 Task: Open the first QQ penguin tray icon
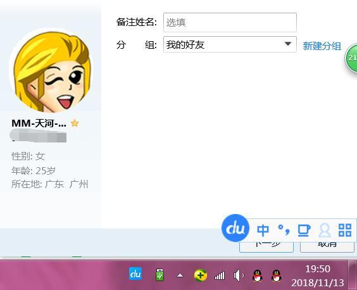tap(258, 275)
